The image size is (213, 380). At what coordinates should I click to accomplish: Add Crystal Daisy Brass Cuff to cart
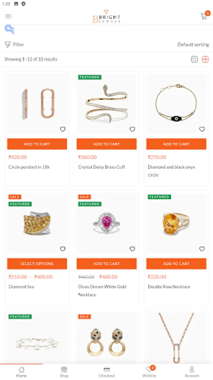[106, 144]
